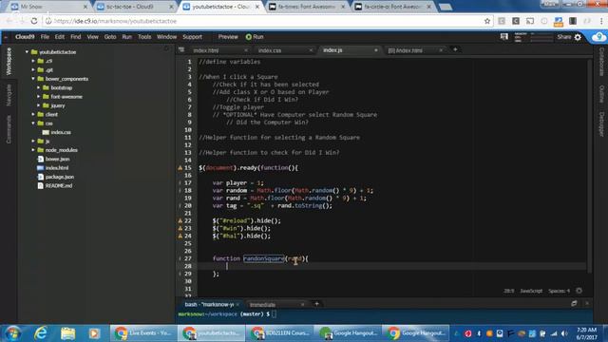Open the File menu
This screenshot has width=608, height=342.
[x=45, y=37]
